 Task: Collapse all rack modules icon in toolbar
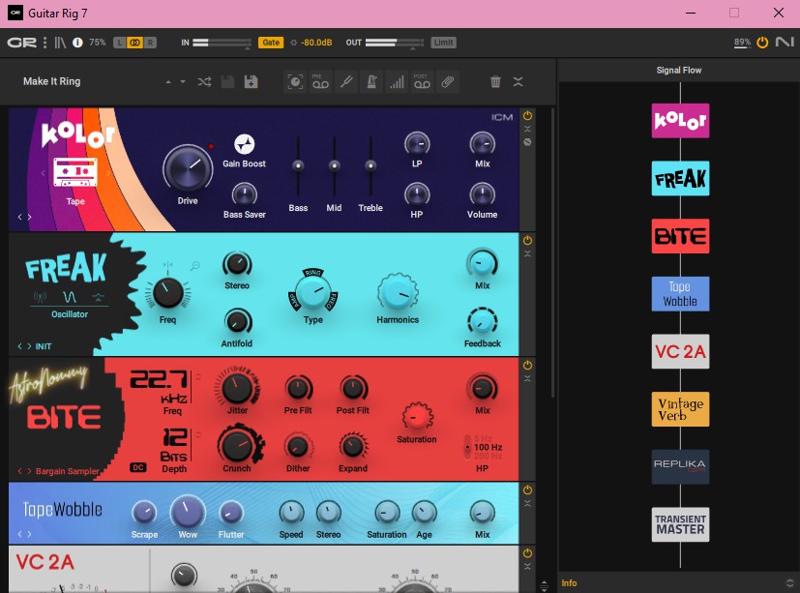point(518,81)
